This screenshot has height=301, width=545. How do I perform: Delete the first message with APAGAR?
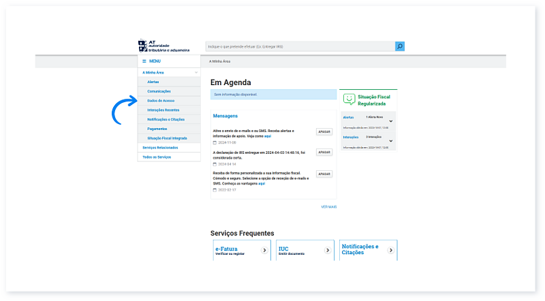point(324,132)
